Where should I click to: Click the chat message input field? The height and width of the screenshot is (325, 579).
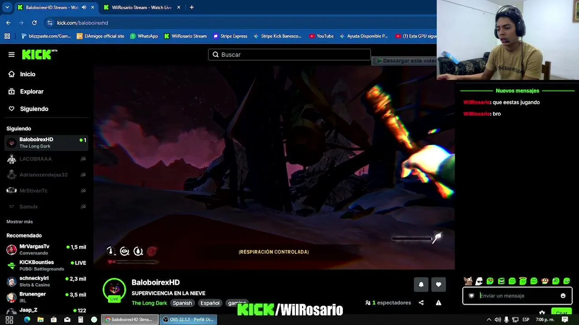click(x=518, y=296)
